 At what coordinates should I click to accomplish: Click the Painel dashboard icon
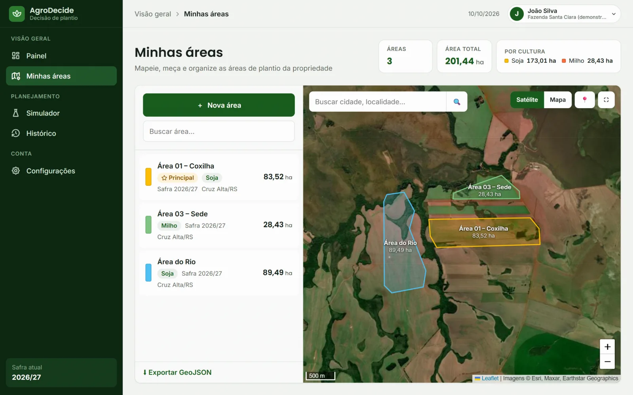pos(16,56)
